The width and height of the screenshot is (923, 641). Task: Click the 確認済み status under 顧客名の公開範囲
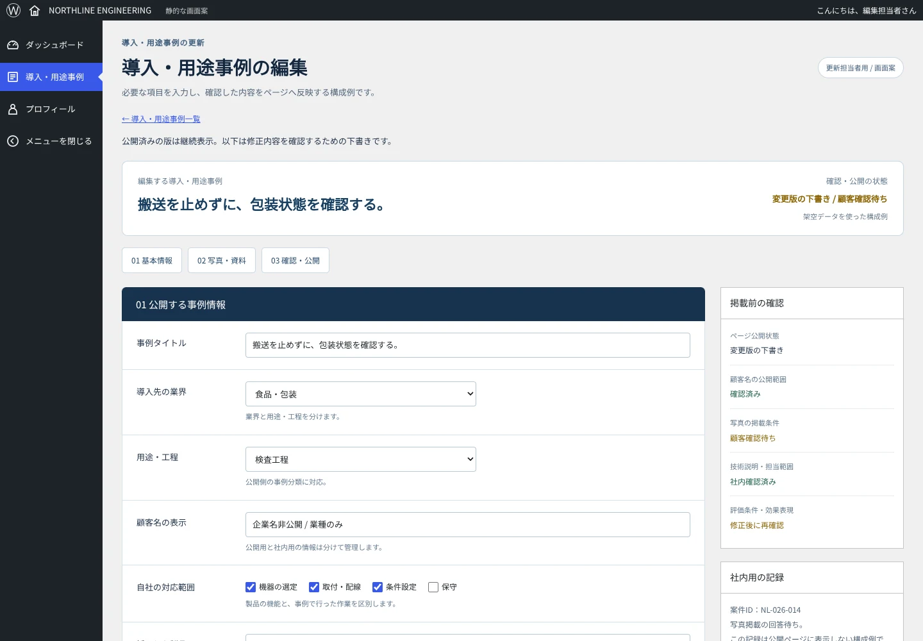tap(745, 394)
